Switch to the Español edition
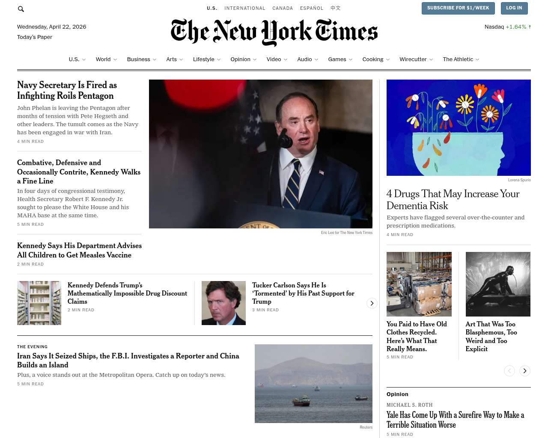The image size is (548, 438). (312, 8)
